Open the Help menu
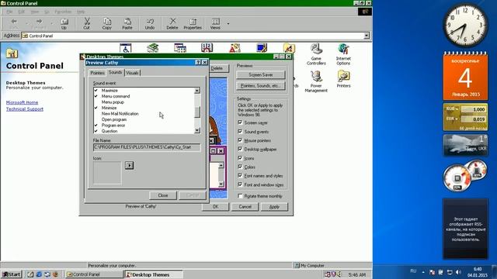497x279 pixels. [x=81, y=12]
